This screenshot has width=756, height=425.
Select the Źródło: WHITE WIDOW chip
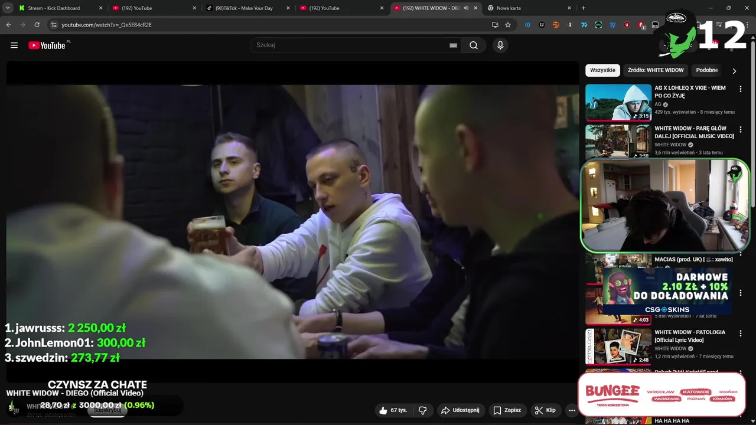656,70
